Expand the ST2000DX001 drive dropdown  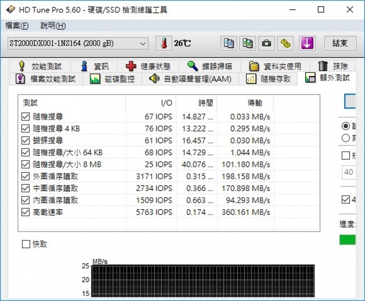78,43
